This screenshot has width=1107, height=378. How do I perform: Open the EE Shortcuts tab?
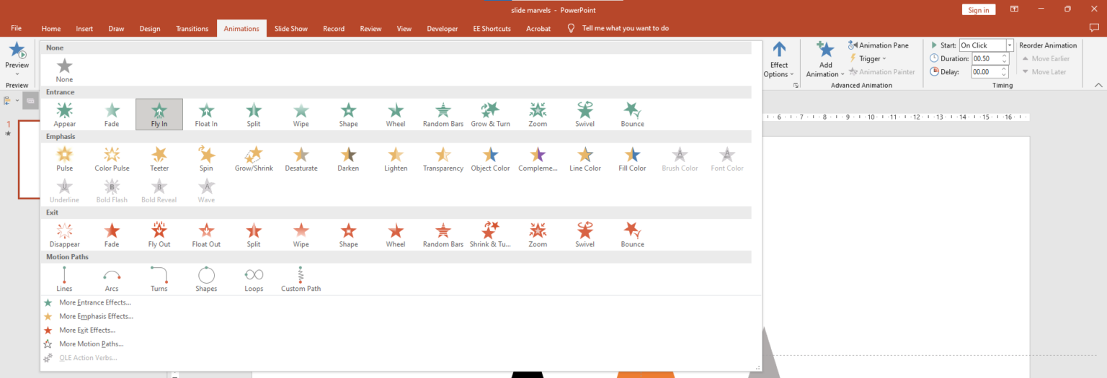(492, 29)
